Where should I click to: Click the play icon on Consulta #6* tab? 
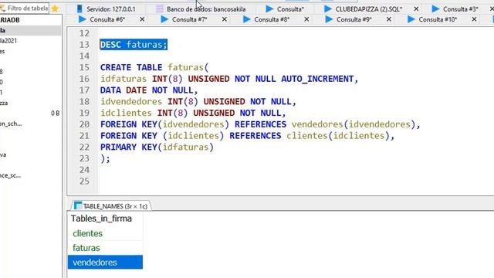tap(83, 19)
